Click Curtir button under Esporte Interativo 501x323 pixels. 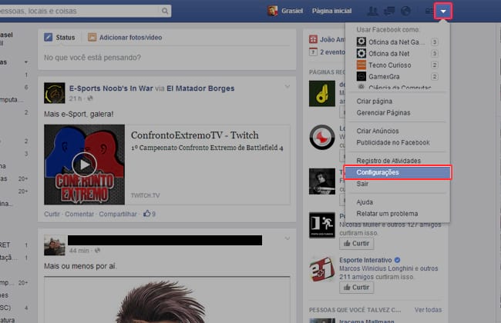click(x=356, y=288)
